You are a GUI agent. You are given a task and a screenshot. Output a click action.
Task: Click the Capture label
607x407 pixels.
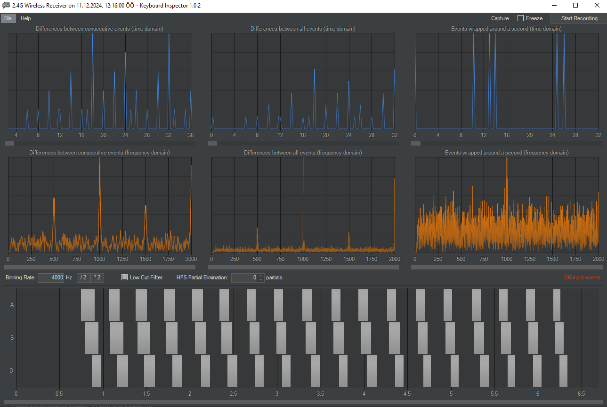500,18
